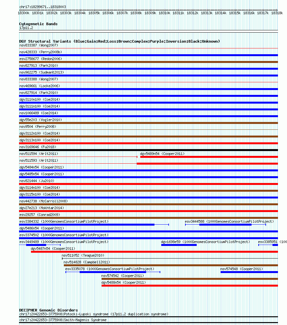Click the dgv27e213 (Mokhtar2014) label
This screenshot has height=325, width=287.
coord(42,208)
